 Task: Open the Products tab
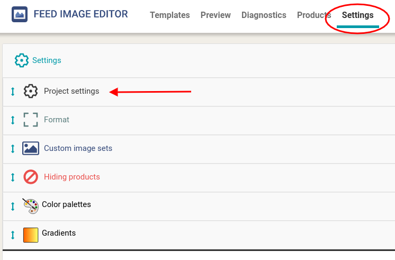314,15
